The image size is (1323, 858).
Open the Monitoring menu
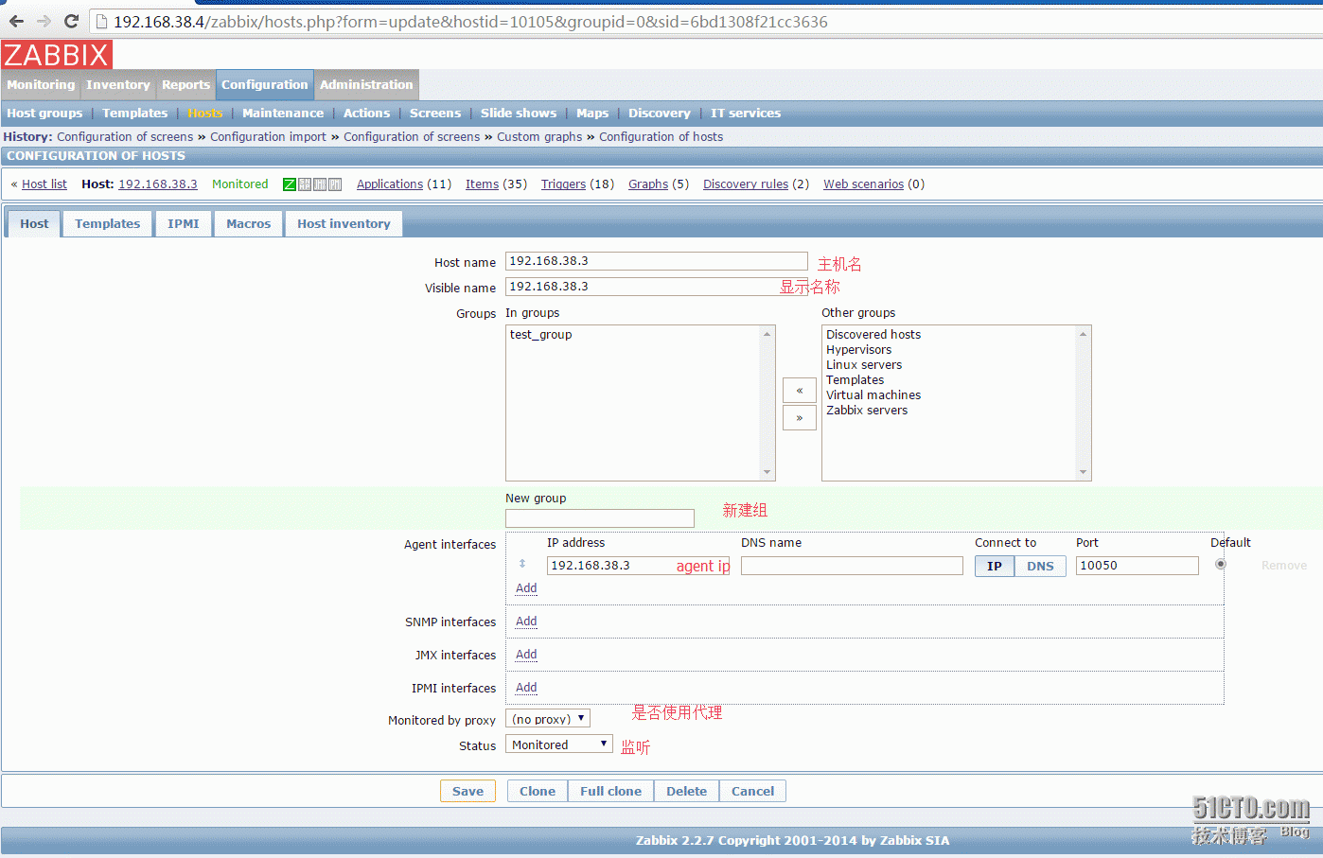coord(41,84)
